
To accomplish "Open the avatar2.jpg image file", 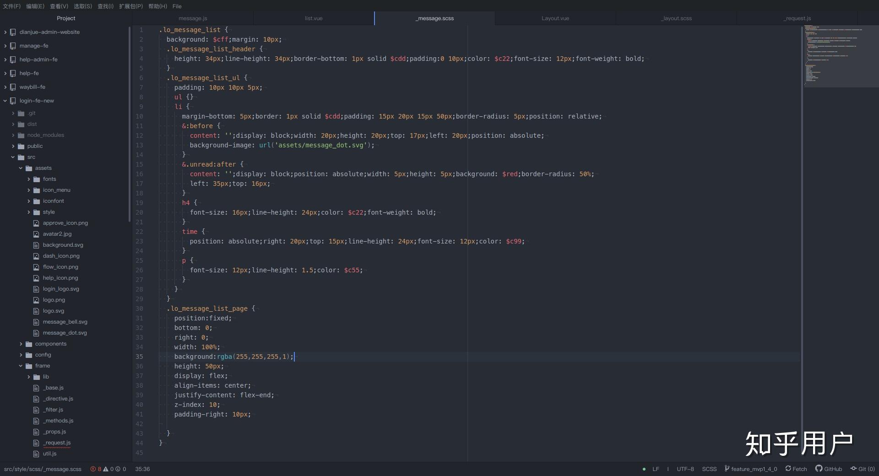I will click(57, 234).
